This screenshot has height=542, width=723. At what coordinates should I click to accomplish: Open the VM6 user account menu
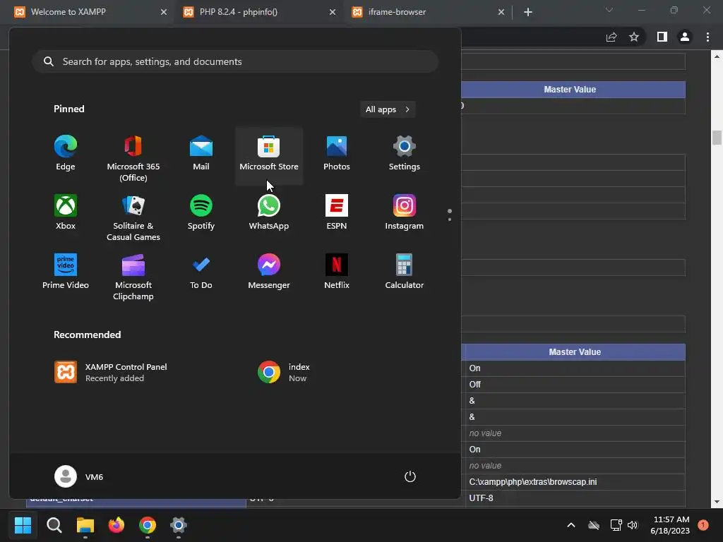tap(79, 476)
